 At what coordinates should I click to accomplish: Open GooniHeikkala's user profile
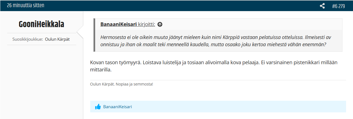(41, 24)
